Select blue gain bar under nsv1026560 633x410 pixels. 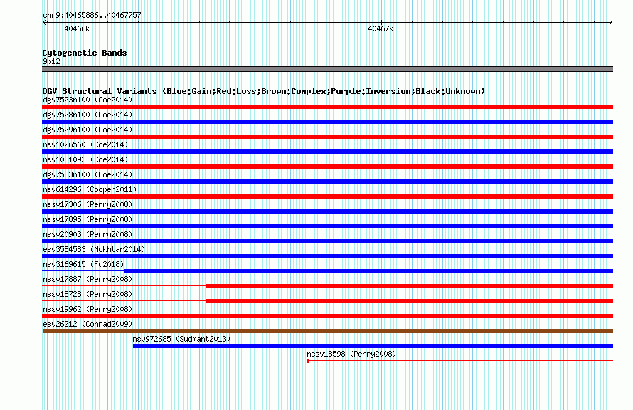click(327, 152)
